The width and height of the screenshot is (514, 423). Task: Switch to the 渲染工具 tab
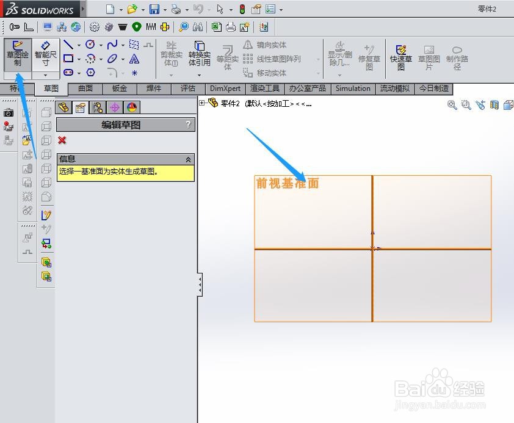(265, 88)
